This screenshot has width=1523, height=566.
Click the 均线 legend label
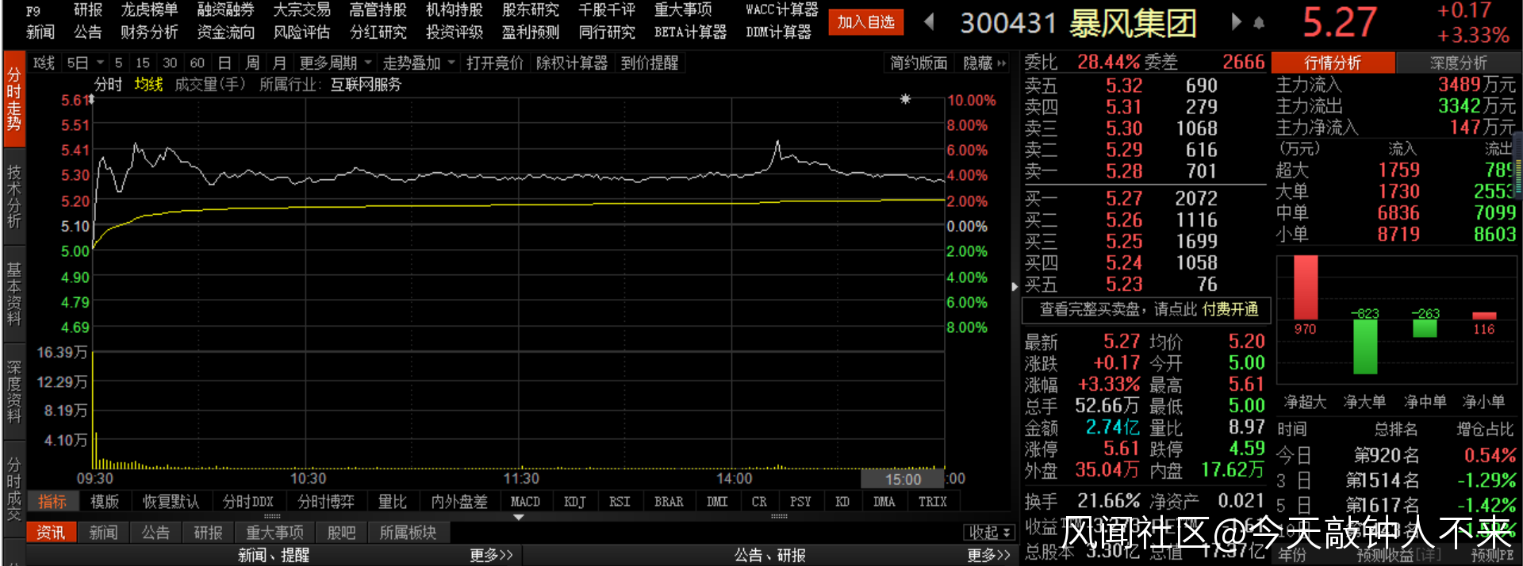(148, 84)
